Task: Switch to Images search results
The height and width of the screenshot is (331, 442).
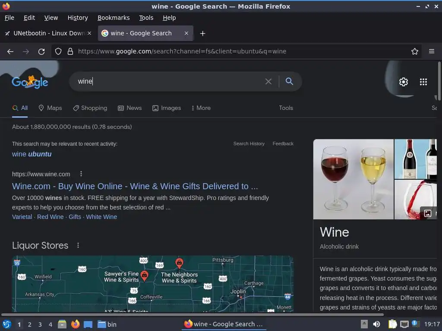Action: (x=167, y=108)
